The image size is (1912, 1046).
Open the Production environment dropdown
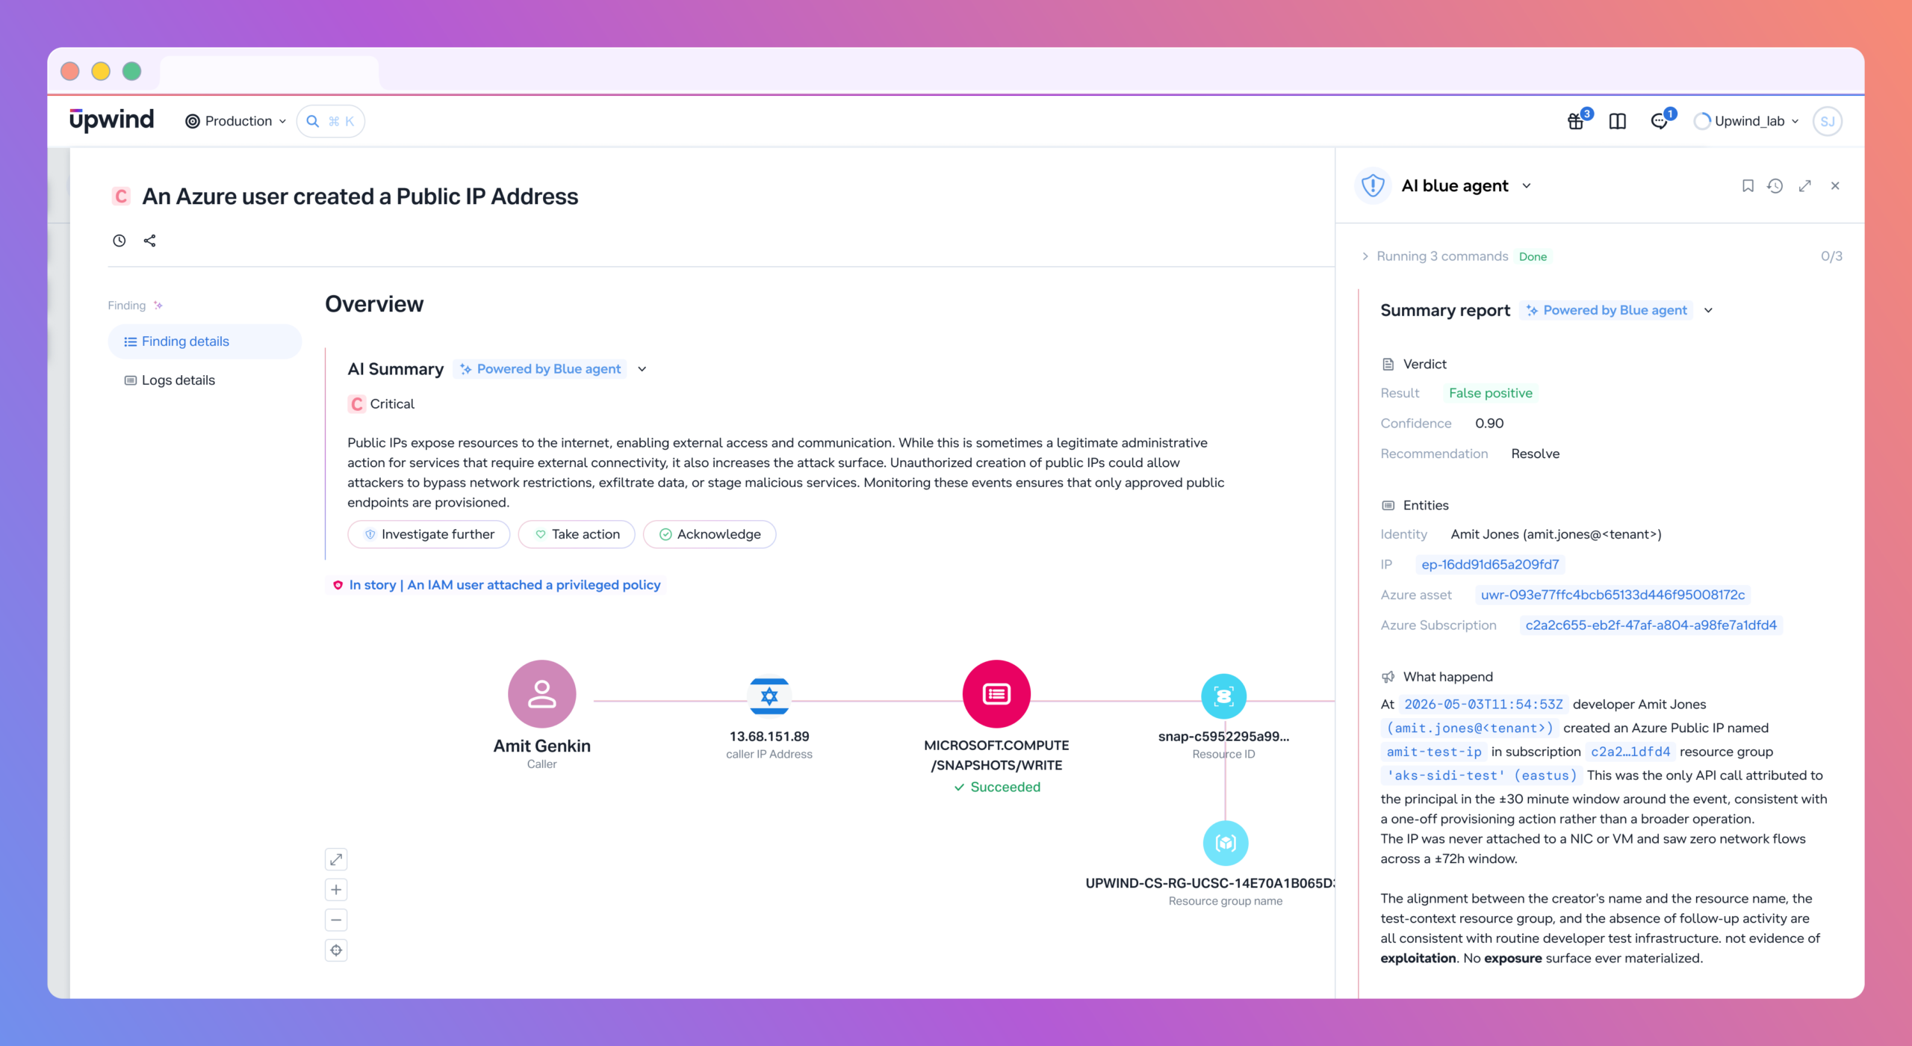click(x=236, y=121)
